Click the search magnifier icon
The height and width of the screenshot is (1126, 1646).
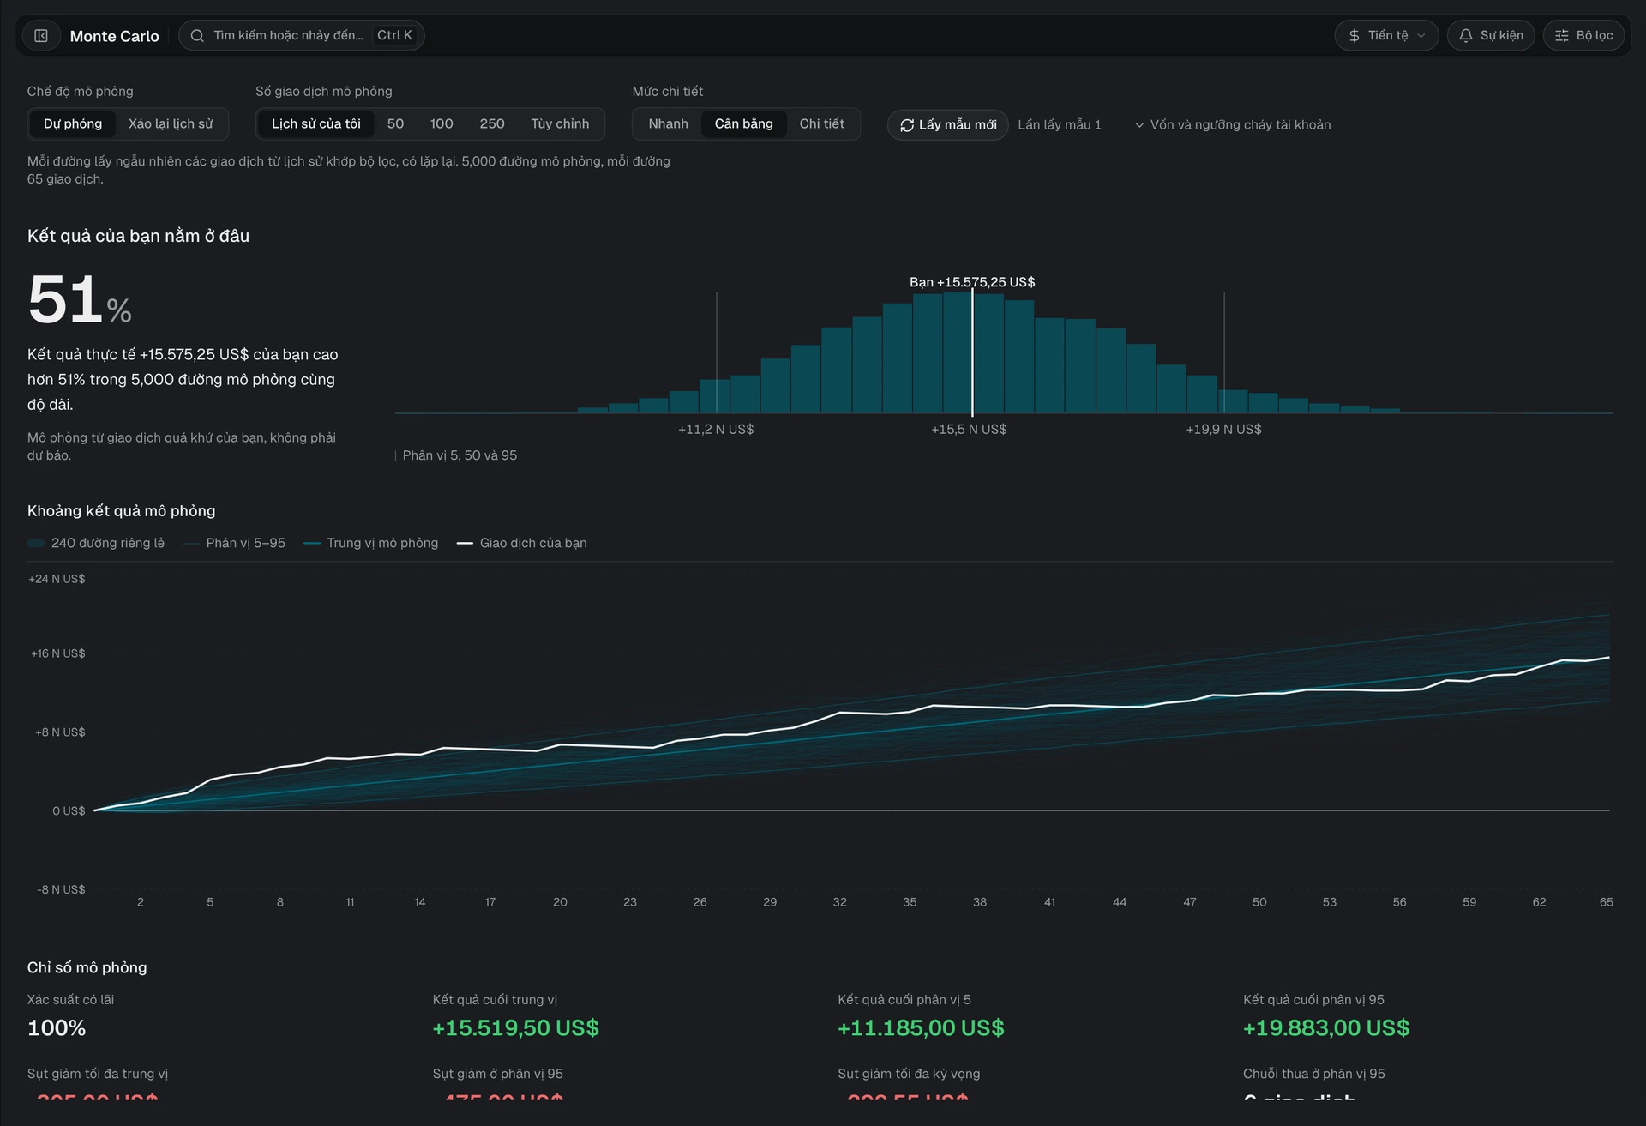[197, 36]
